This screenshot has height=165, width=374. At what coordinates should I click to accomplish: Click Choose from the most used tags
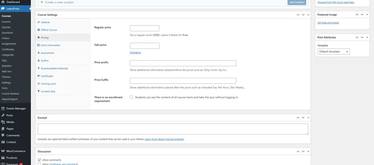click(336, 2)
